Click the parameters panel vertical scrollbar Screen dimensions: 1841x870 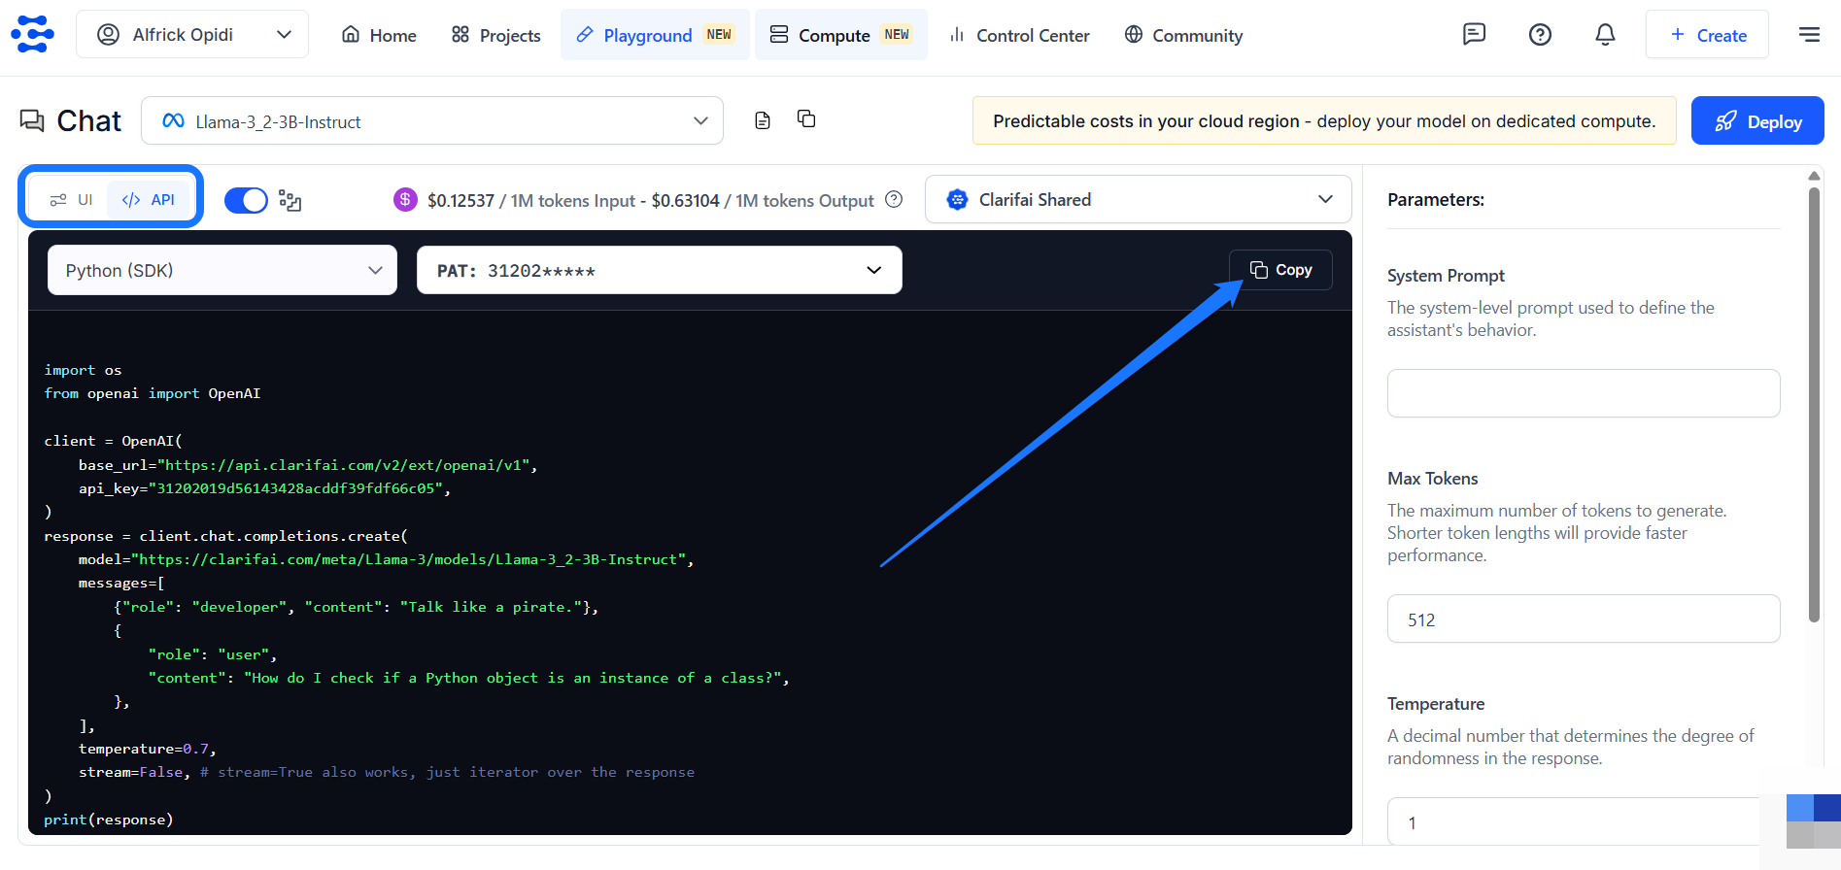(1814, 404)
